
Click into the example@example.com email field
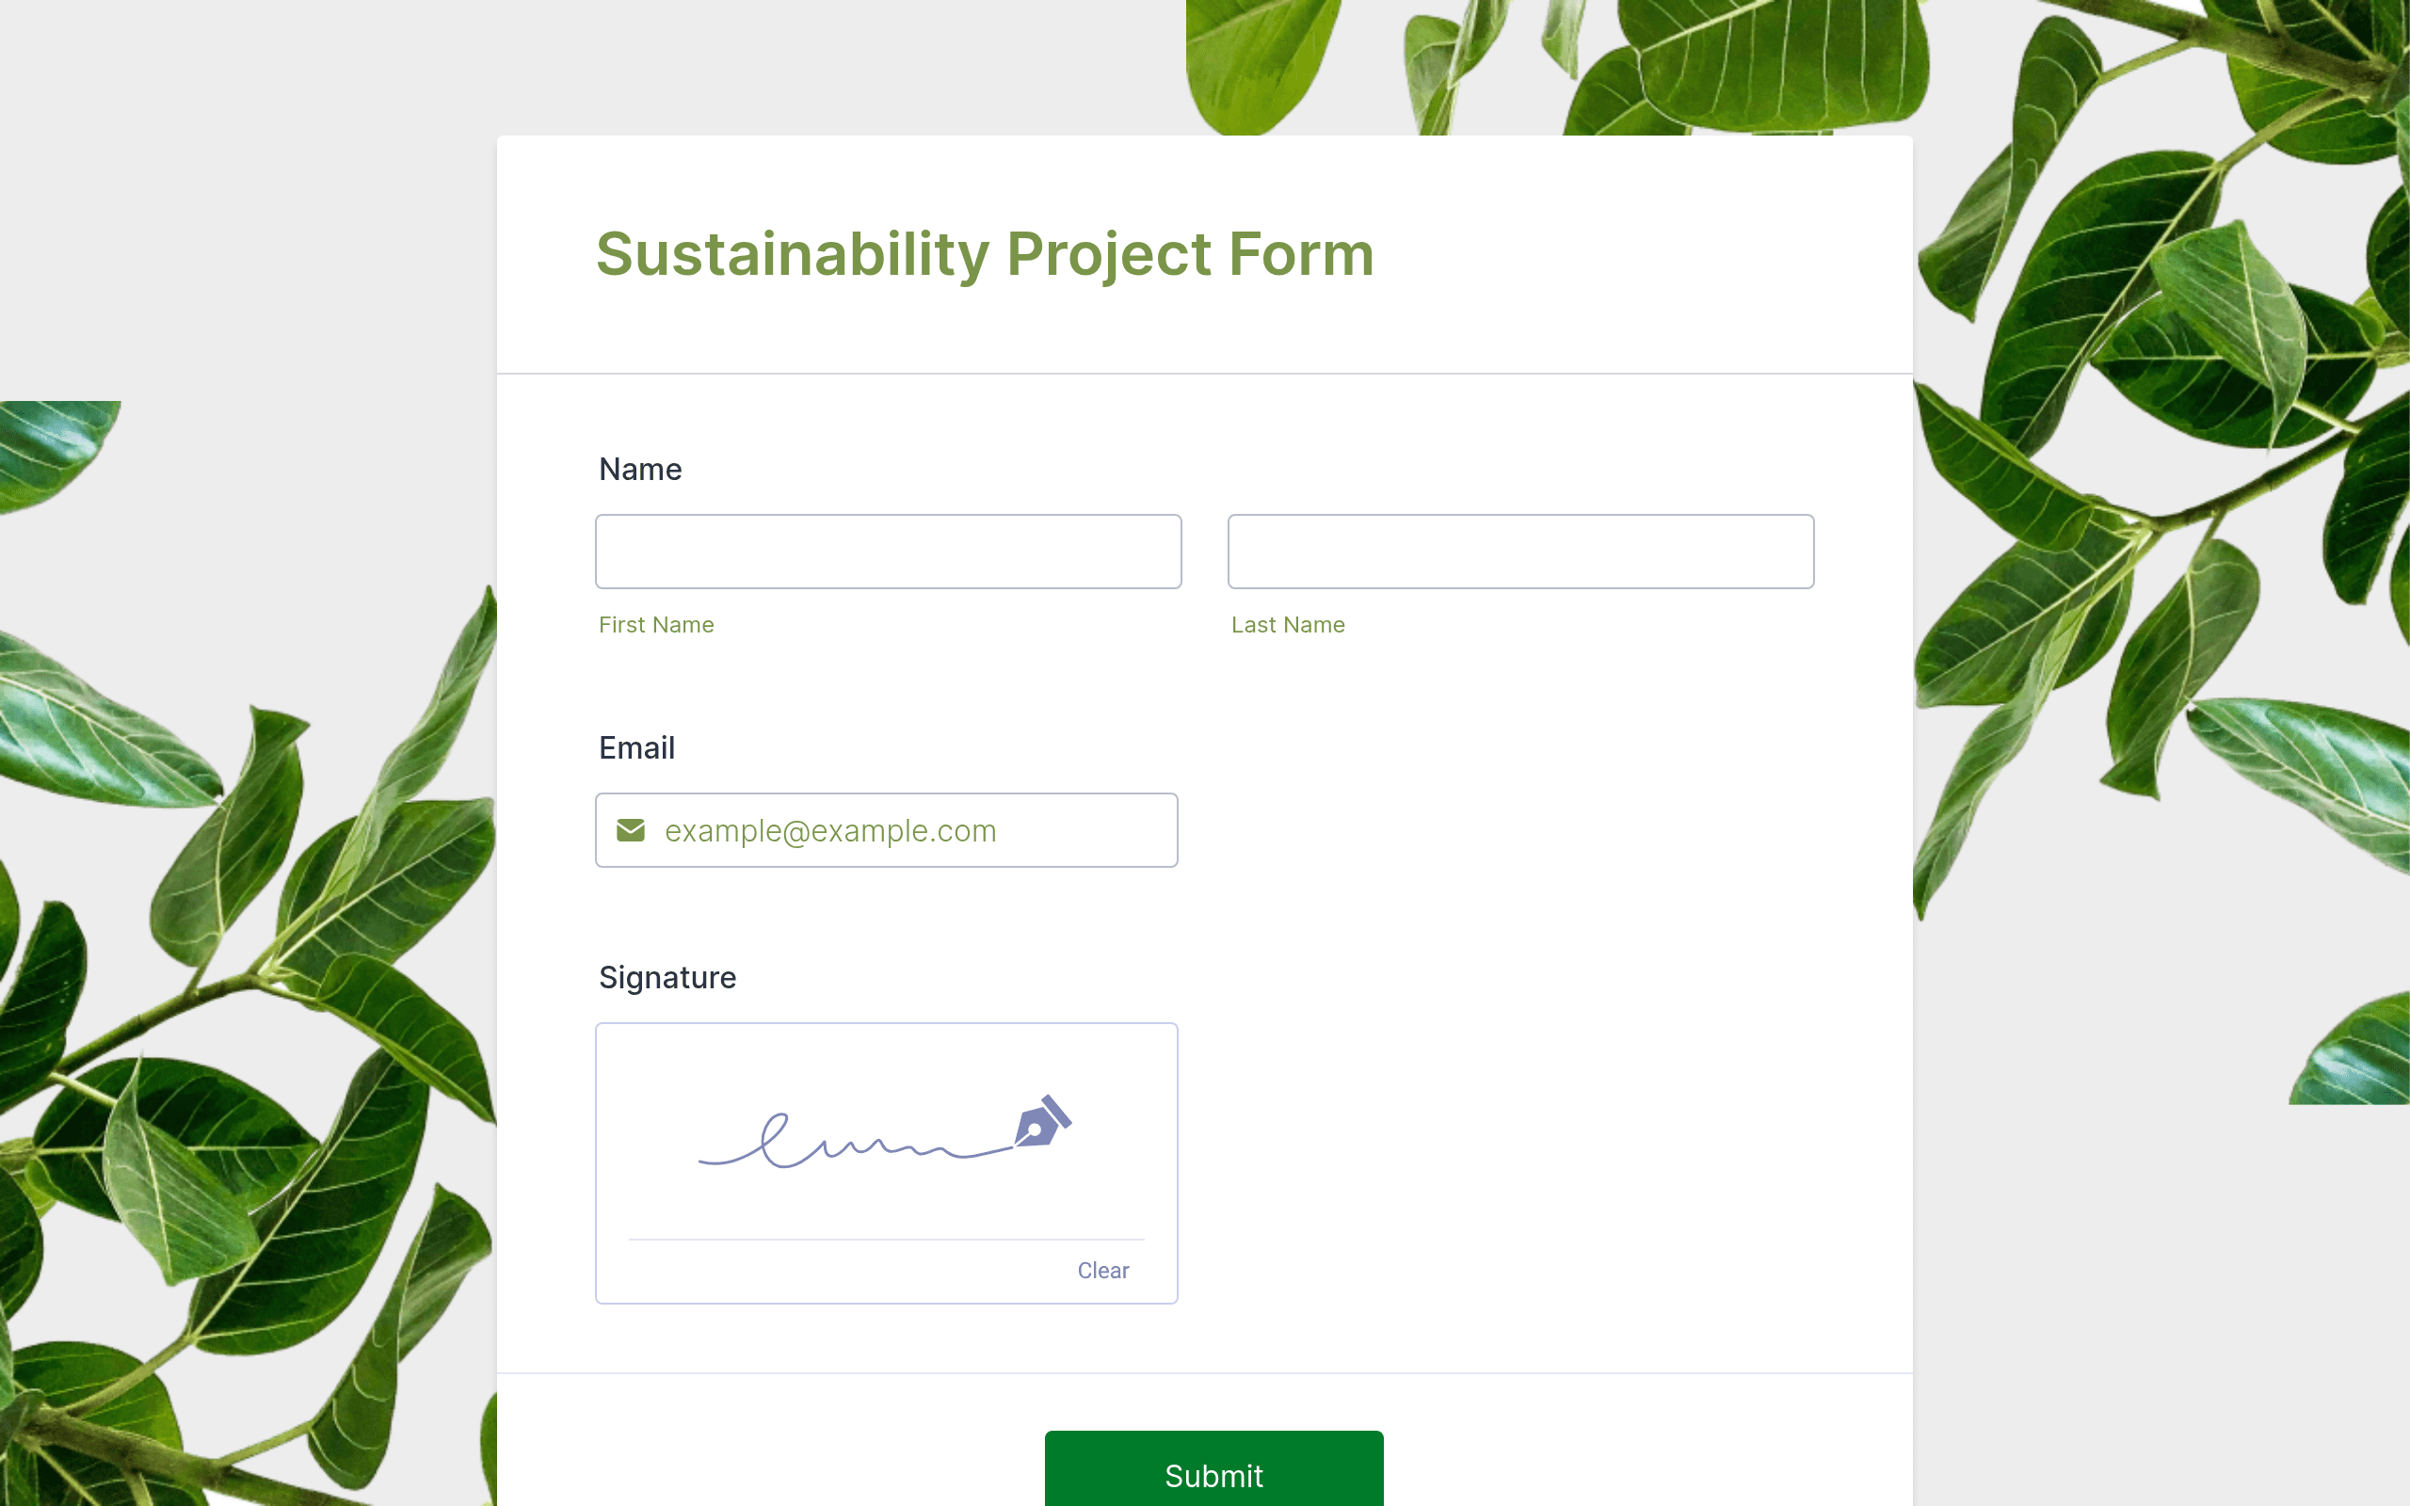(886, 829)
